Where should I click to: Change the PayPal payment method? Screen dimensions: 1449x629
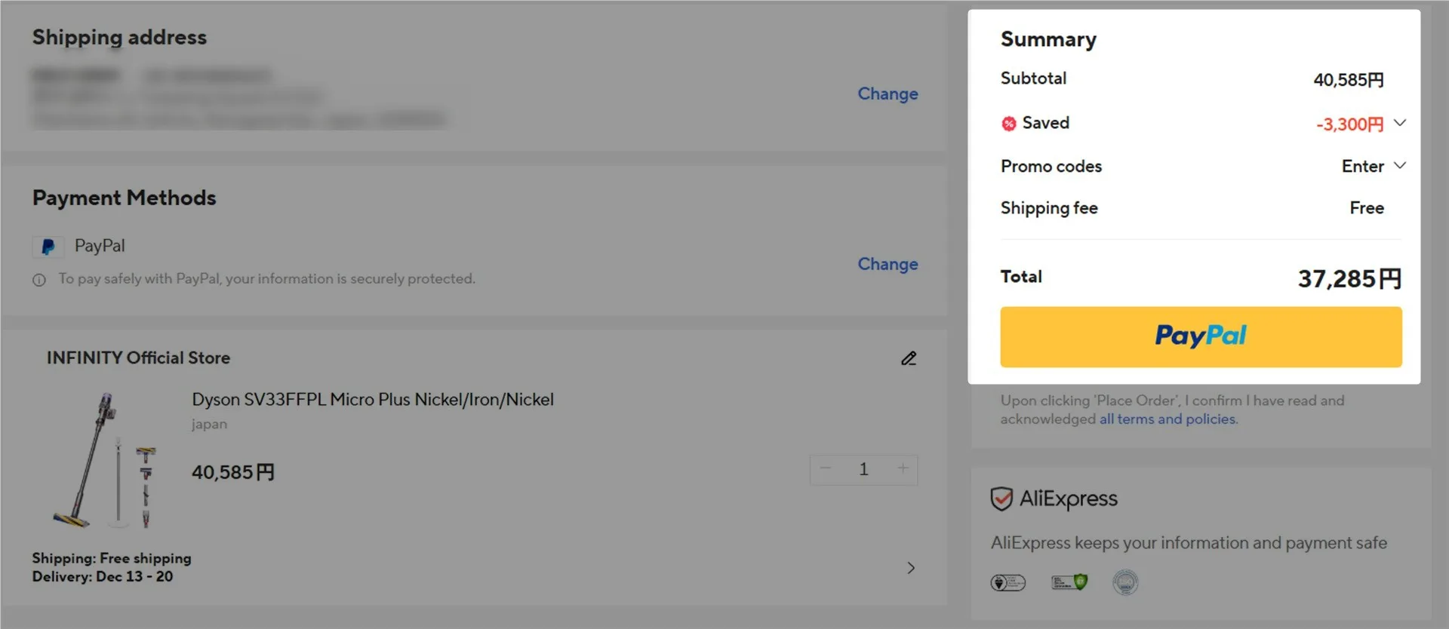(x=888, y=265)
